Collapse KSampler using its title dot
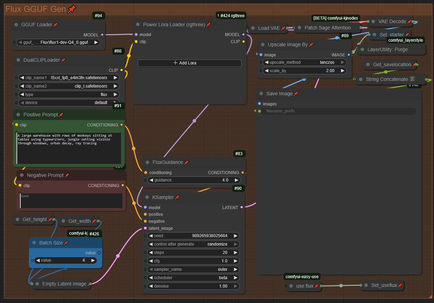Viewport: 434px width, 303px height. coord(147,197)
